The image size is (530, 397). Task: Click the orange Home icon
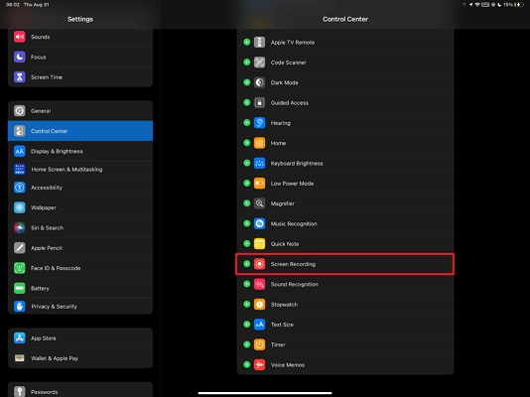pos(259,143)
